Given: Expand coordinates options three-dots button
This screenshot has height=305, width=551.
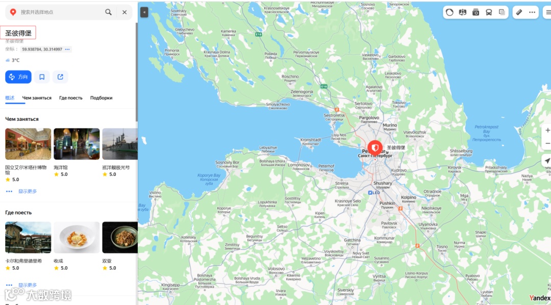Looking at the screenshot, I should tap(67, 49).
